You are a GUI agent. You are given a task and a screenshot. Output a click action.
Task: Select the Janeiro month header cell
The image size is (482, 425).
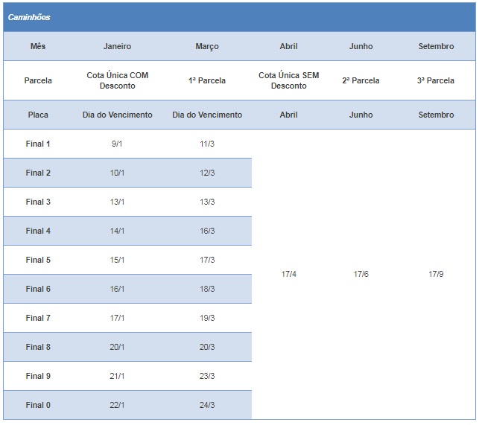click(117, 46)
